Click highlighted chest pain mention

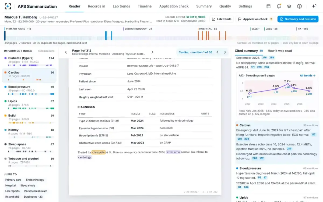[99, 152]
